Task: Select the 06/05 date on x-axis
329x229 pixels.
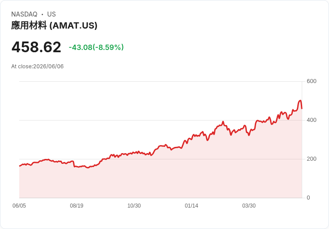Action: pos(19,206)
